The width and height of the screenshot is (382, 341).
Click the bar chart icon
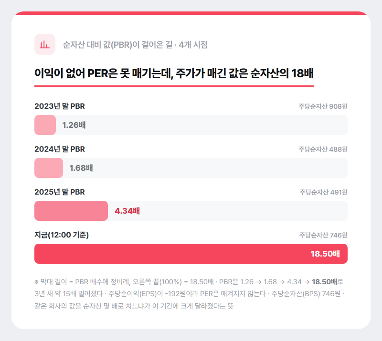45,44
